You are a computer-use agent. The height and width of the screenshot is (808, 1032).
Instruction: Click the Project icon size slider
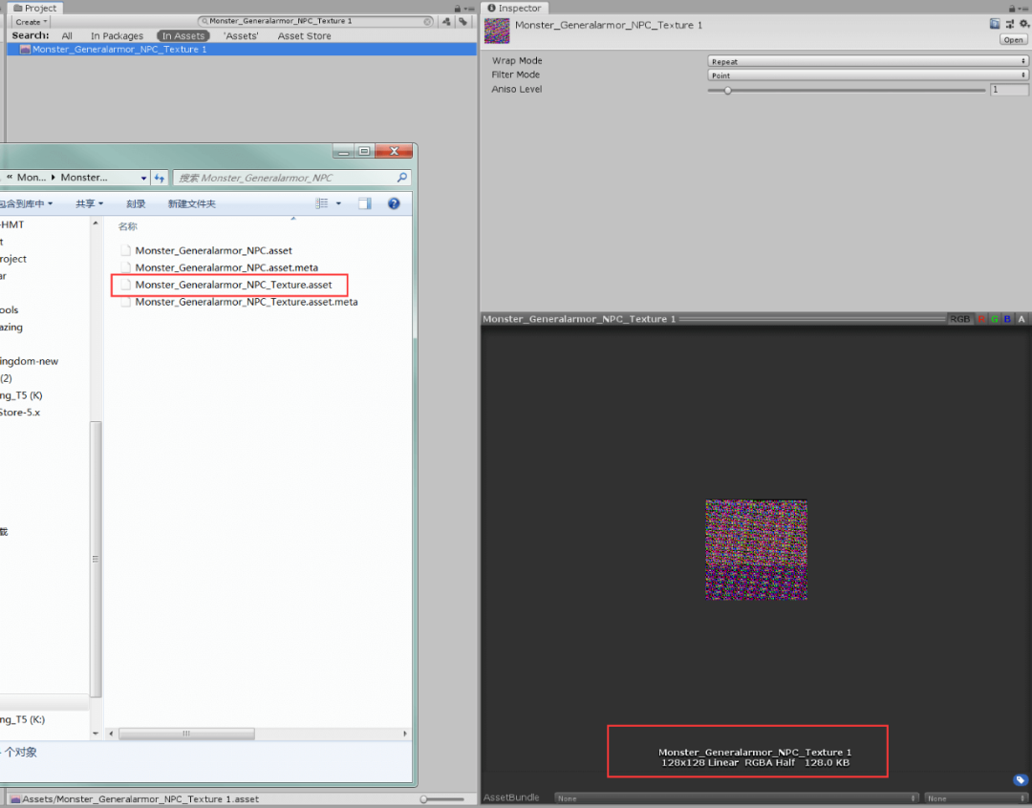tap(442, 798)
